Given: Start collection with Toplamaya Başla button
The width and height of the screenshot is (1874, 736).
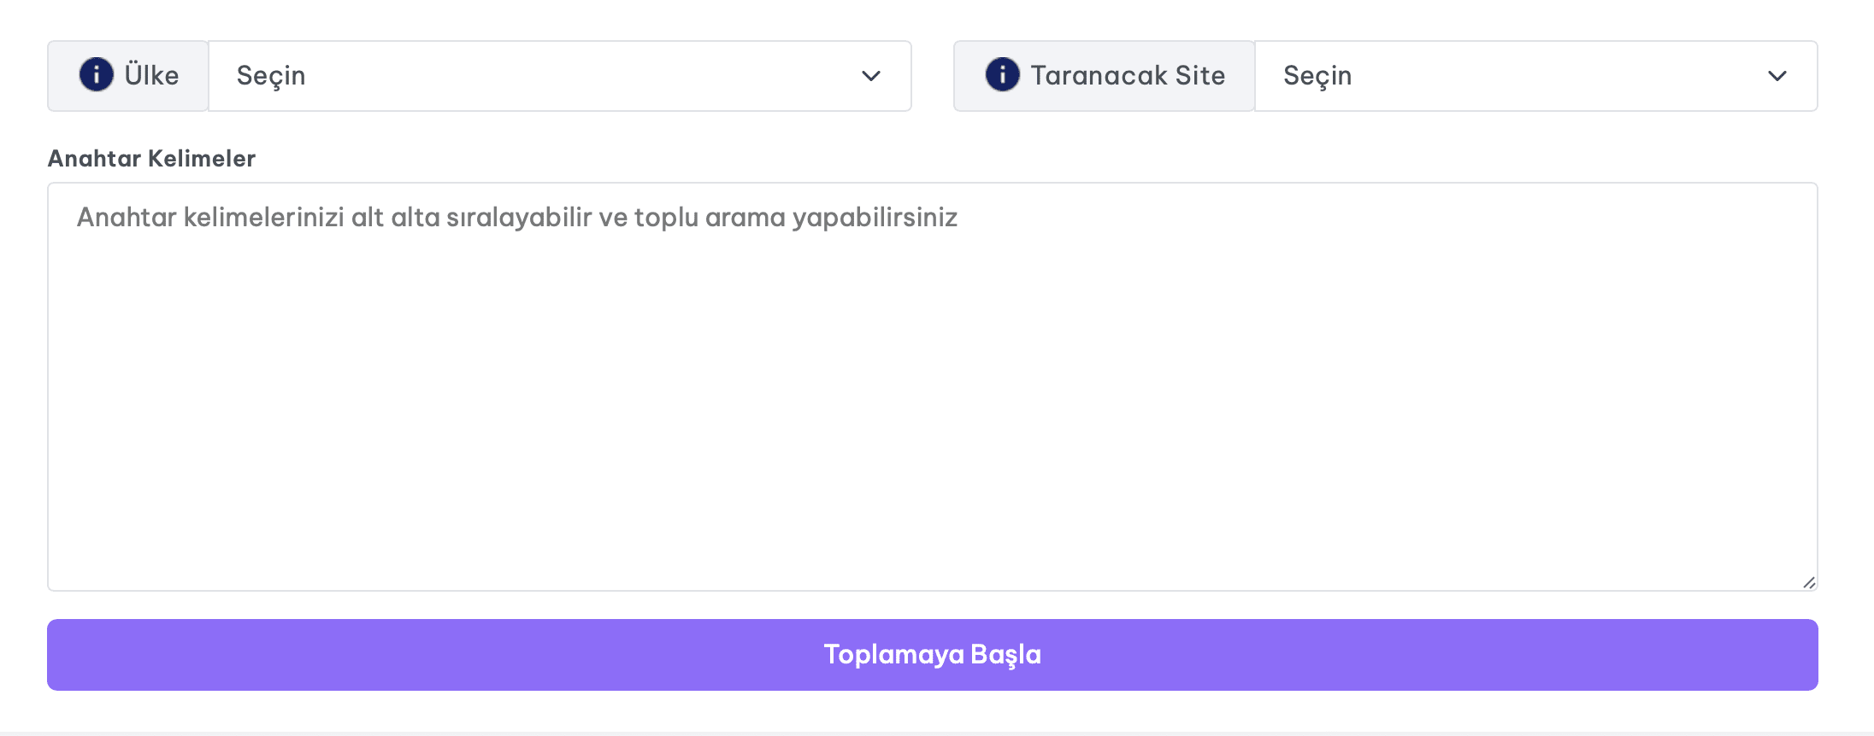Looking at the screenshot, I should [933, 655].
